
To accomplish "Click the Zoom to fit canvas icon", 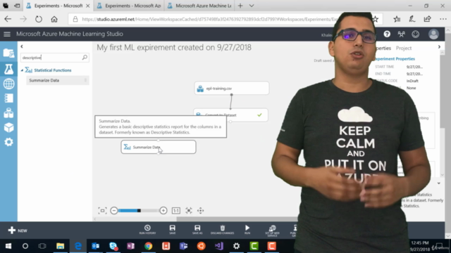I will tap(102, 211).
